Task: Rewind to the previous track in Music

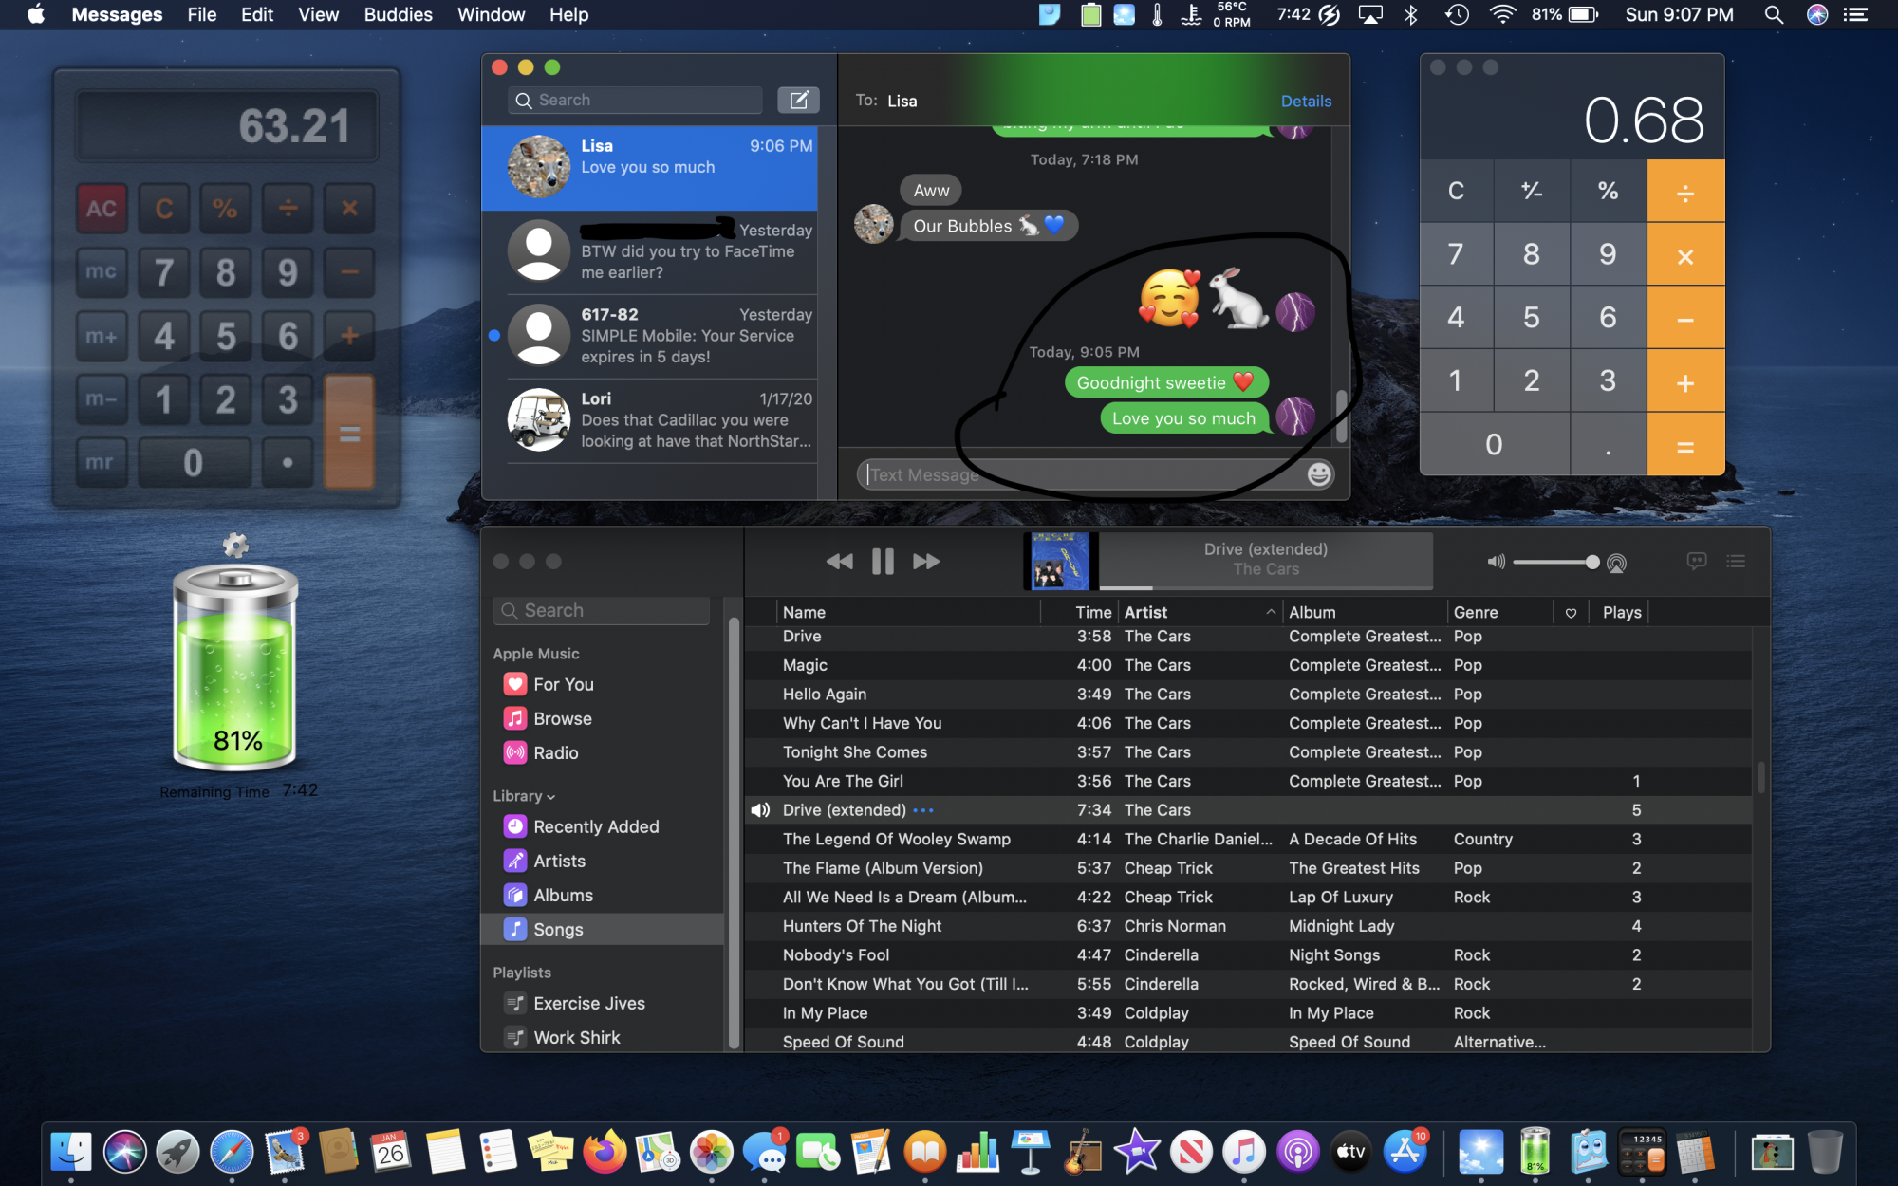Action: click(839, 562)
